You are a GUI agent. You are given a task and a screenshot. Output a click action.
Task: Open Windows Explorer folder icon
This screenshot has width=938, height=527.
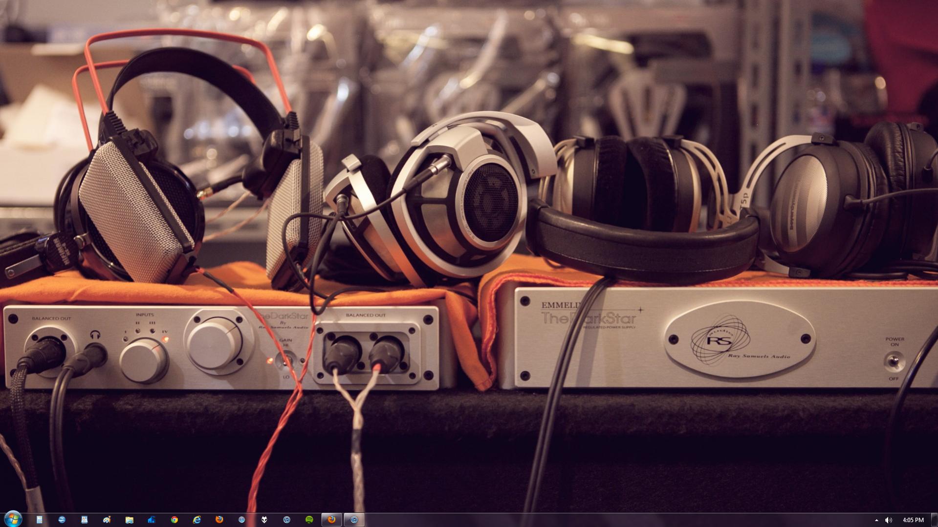(129, 520)
